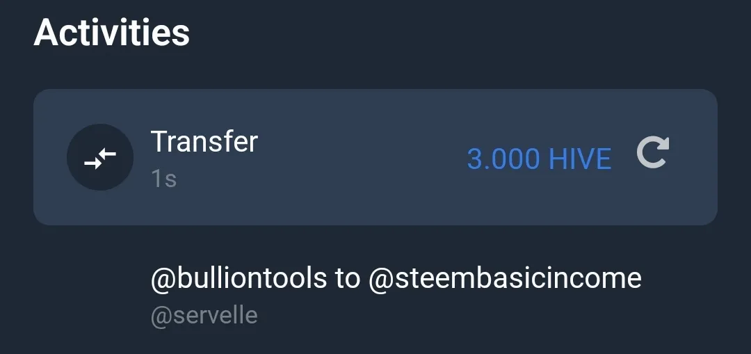Select the dark circle around the transfer icon
The width and height of the screenshot is (751, 354).
coord(100,157)
